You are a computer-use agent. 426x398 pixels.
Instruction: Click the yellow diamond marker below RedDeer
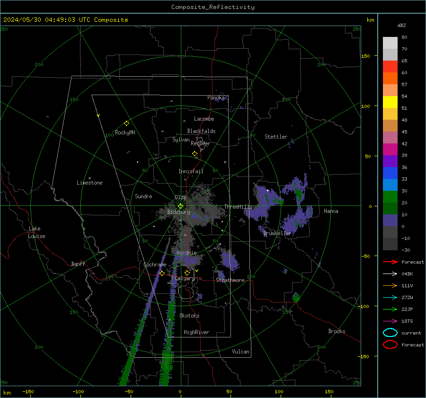[x=195, y=154]
